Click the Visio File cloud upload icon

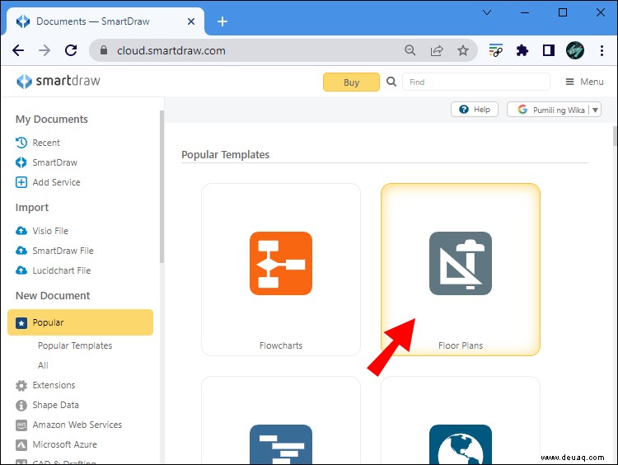pos(21,231)
